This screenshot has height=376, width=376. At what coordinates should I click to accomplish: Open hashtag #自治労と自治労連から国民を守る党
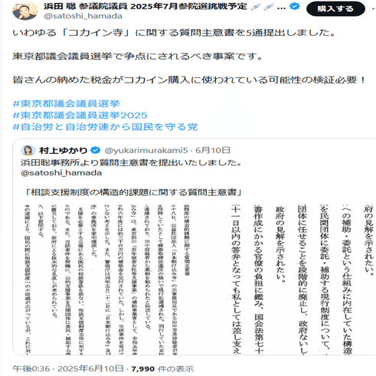(x=105, y=126)
